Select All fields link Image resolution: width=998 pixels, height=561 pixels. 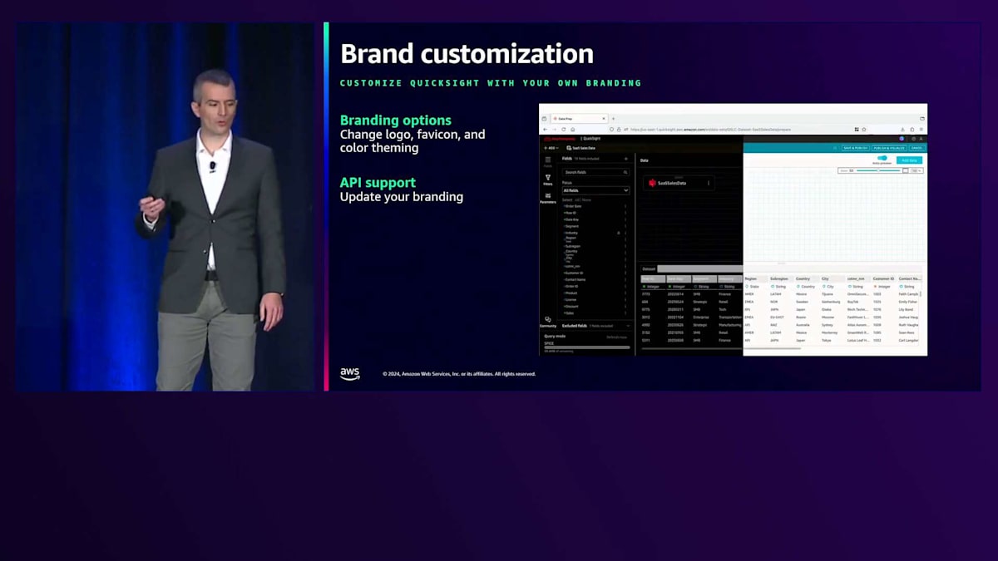tap(576, 200)
